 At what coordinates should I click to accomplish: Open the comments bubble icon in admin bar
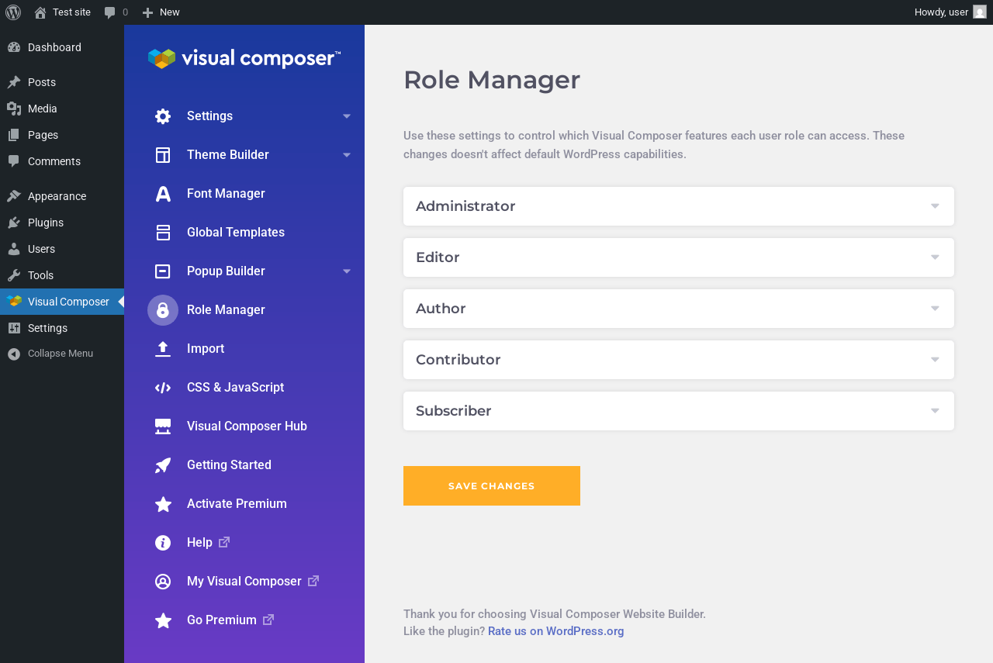tap(110, 12)
